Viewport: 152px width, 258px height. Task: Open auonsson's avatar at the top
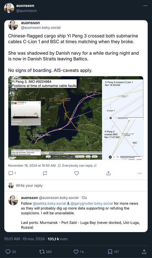tap(9, 8)
